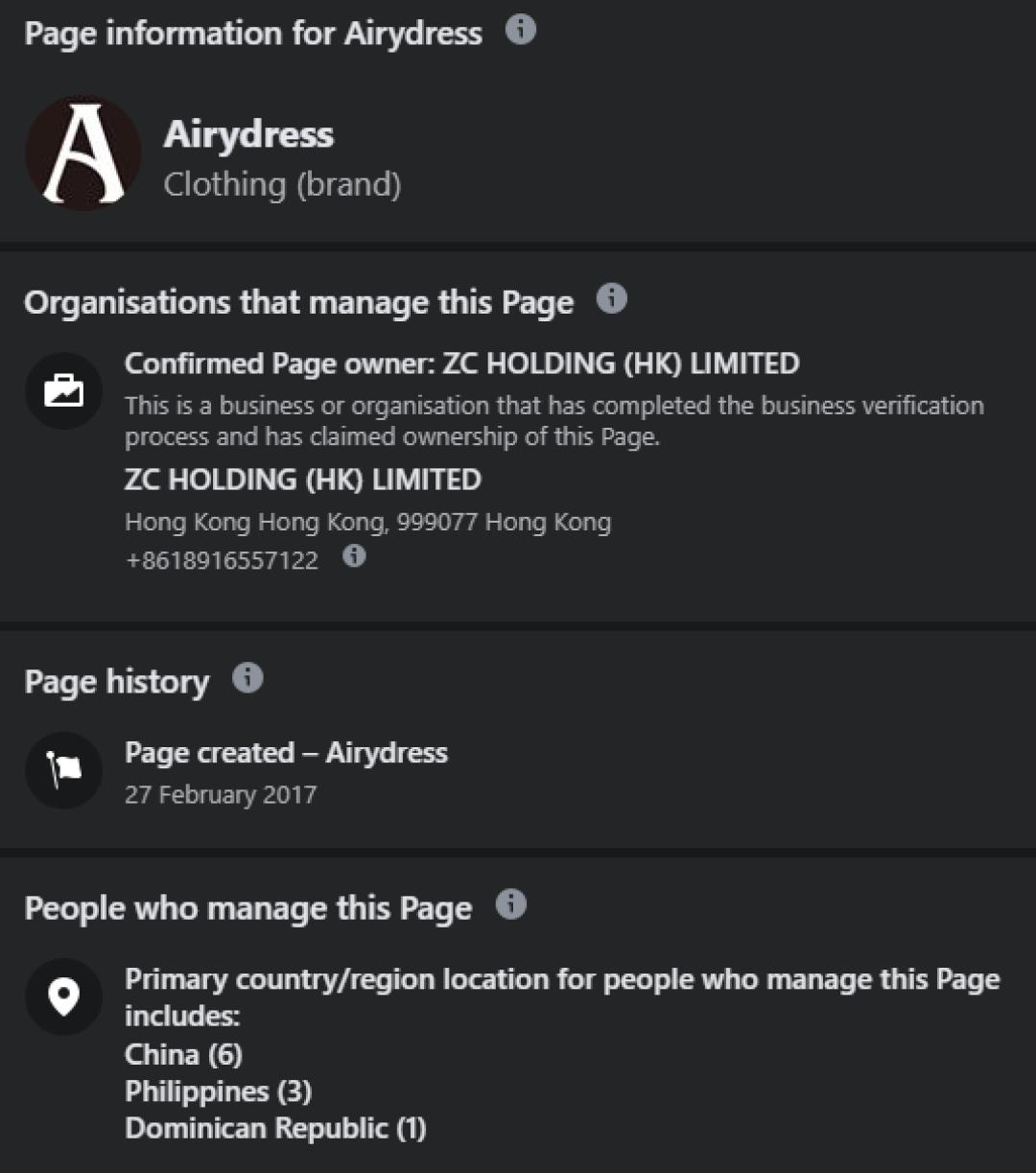This screenshot has height=1173, width=1036.
Task: Click phone number +8618916557122
Action: click(x=222, y=560)
